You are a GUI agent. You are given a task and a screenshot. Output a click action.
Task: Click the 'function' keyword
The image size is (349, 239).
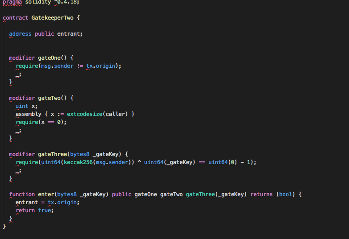click(x=22, y=194)
